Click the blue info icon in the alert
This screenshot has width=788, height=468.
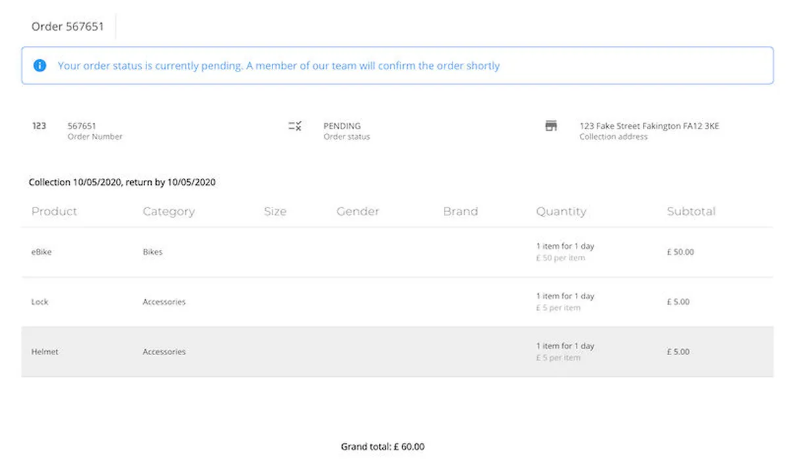tap(40, 66)
